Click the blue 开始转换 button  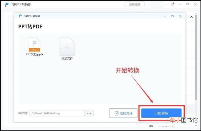point(161,113)
